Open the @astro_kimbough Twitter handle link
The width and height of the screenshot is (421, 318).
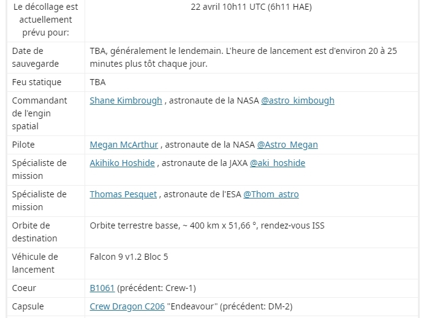pyautogui.click(x=298, y=100)
